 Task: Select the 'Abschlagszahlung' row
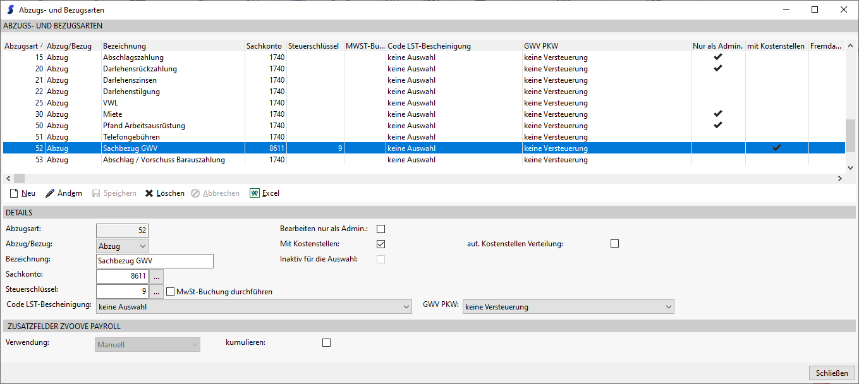pos(424,57)
